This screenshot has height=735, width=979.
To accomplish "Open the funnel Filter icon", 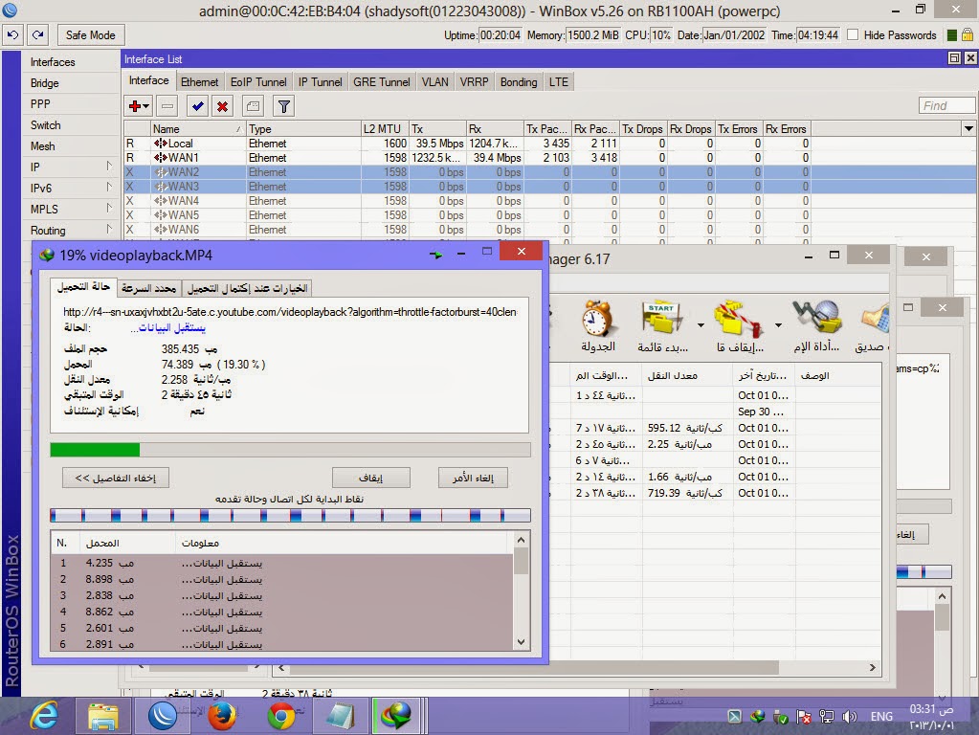I will 284,106.
